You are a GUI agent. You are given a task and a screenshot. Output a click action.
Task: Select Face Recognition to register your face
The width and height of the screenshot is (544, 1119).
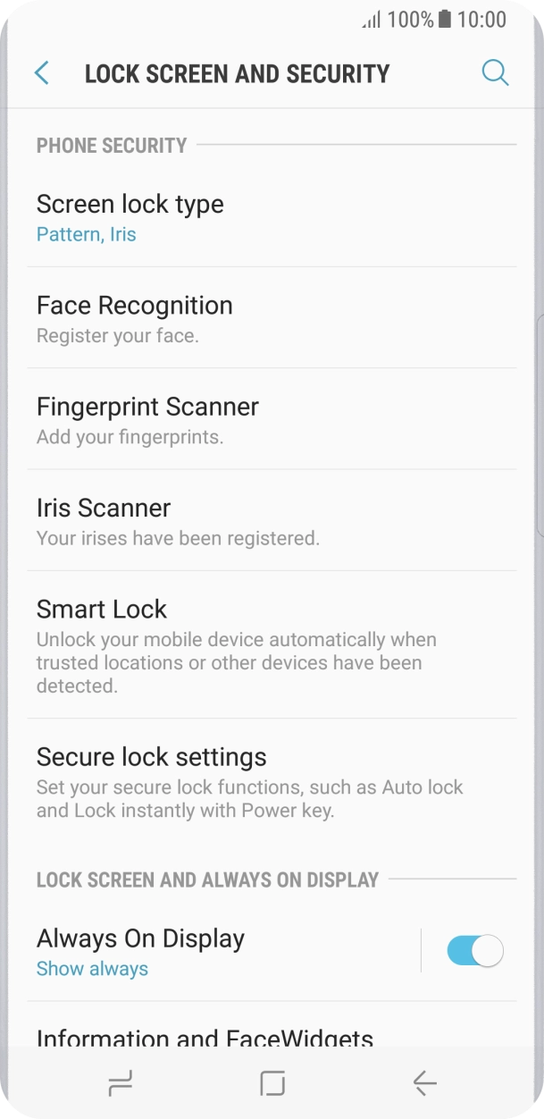click(x=134, y=305)
